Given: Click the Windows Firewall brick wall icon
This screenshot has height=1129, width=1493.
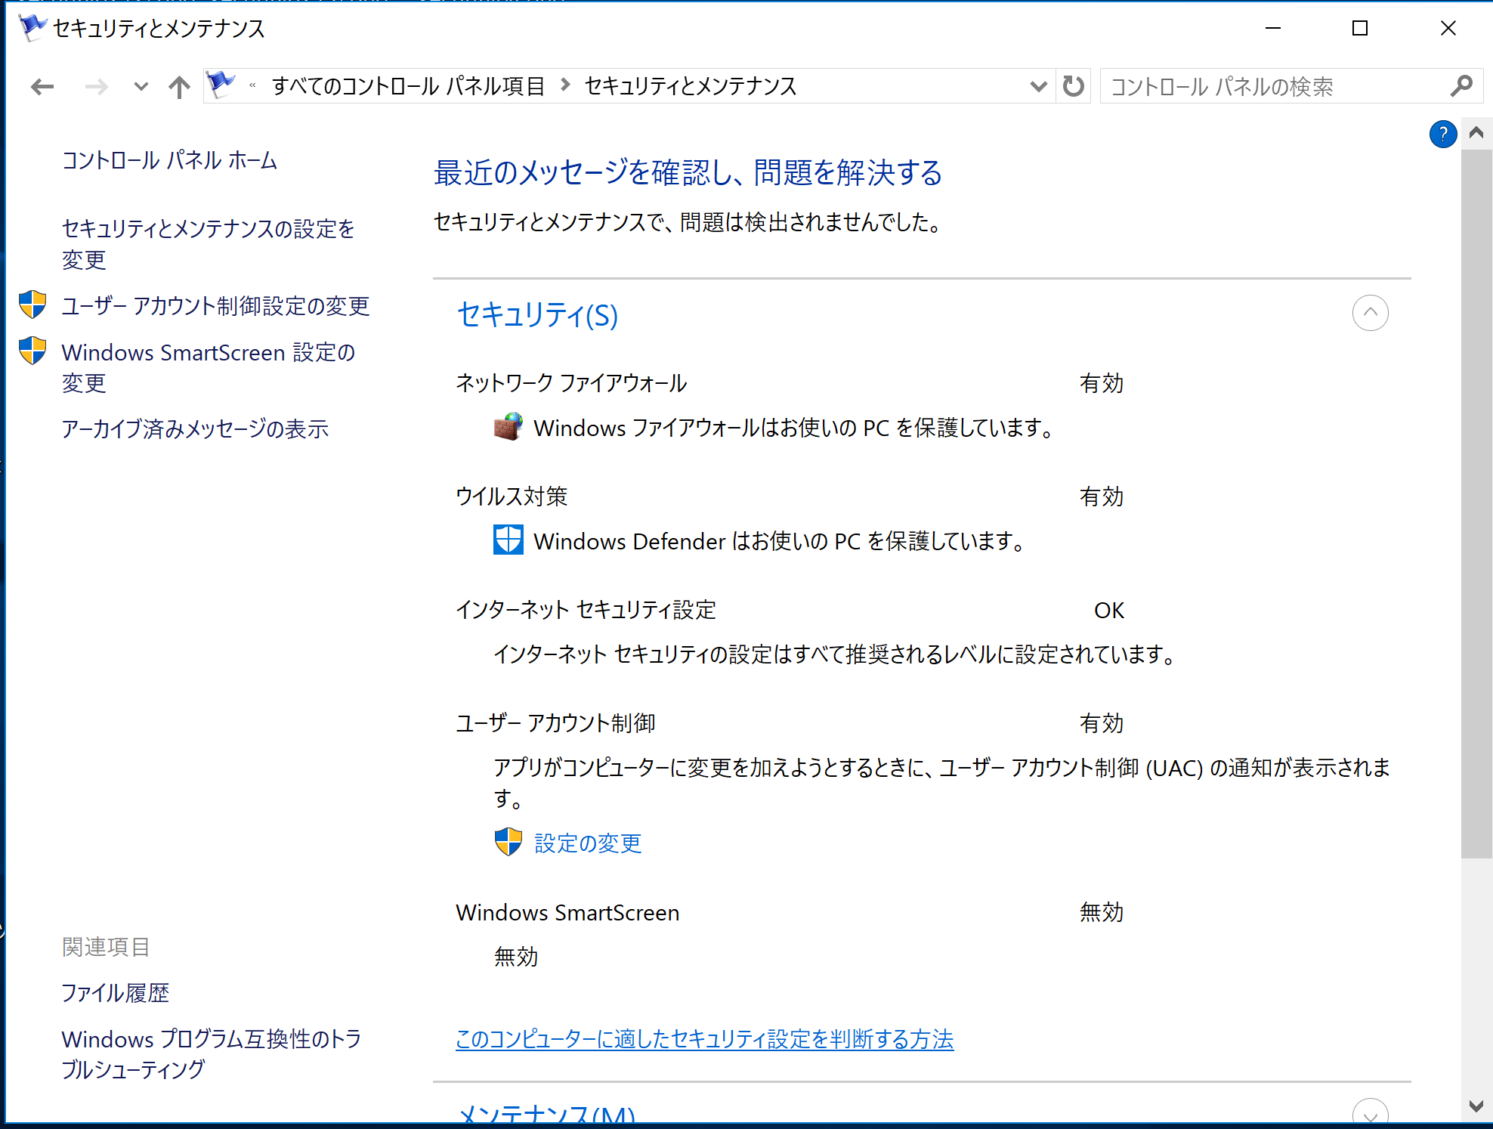Looking at the screenshot, I should click(x=508, y=427).
